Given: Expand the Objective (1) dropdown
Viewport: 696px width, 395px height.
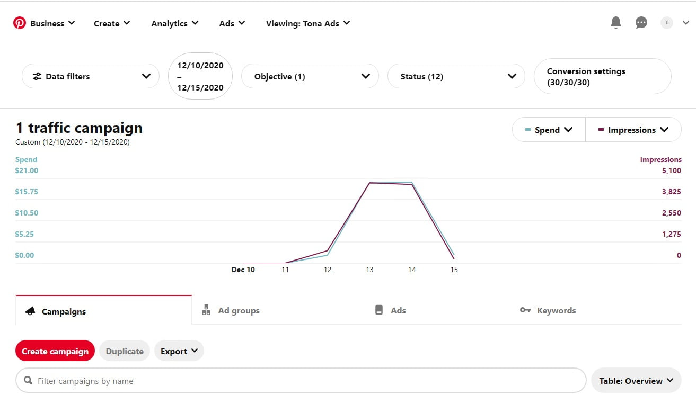Looking at the screenshot, I should click(310, 76).
